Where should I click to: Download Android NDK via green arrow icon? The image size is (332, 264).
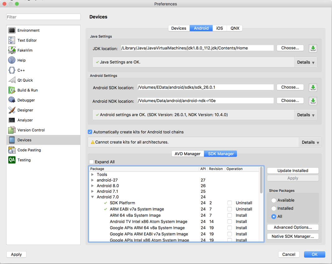tap(313, 101)
